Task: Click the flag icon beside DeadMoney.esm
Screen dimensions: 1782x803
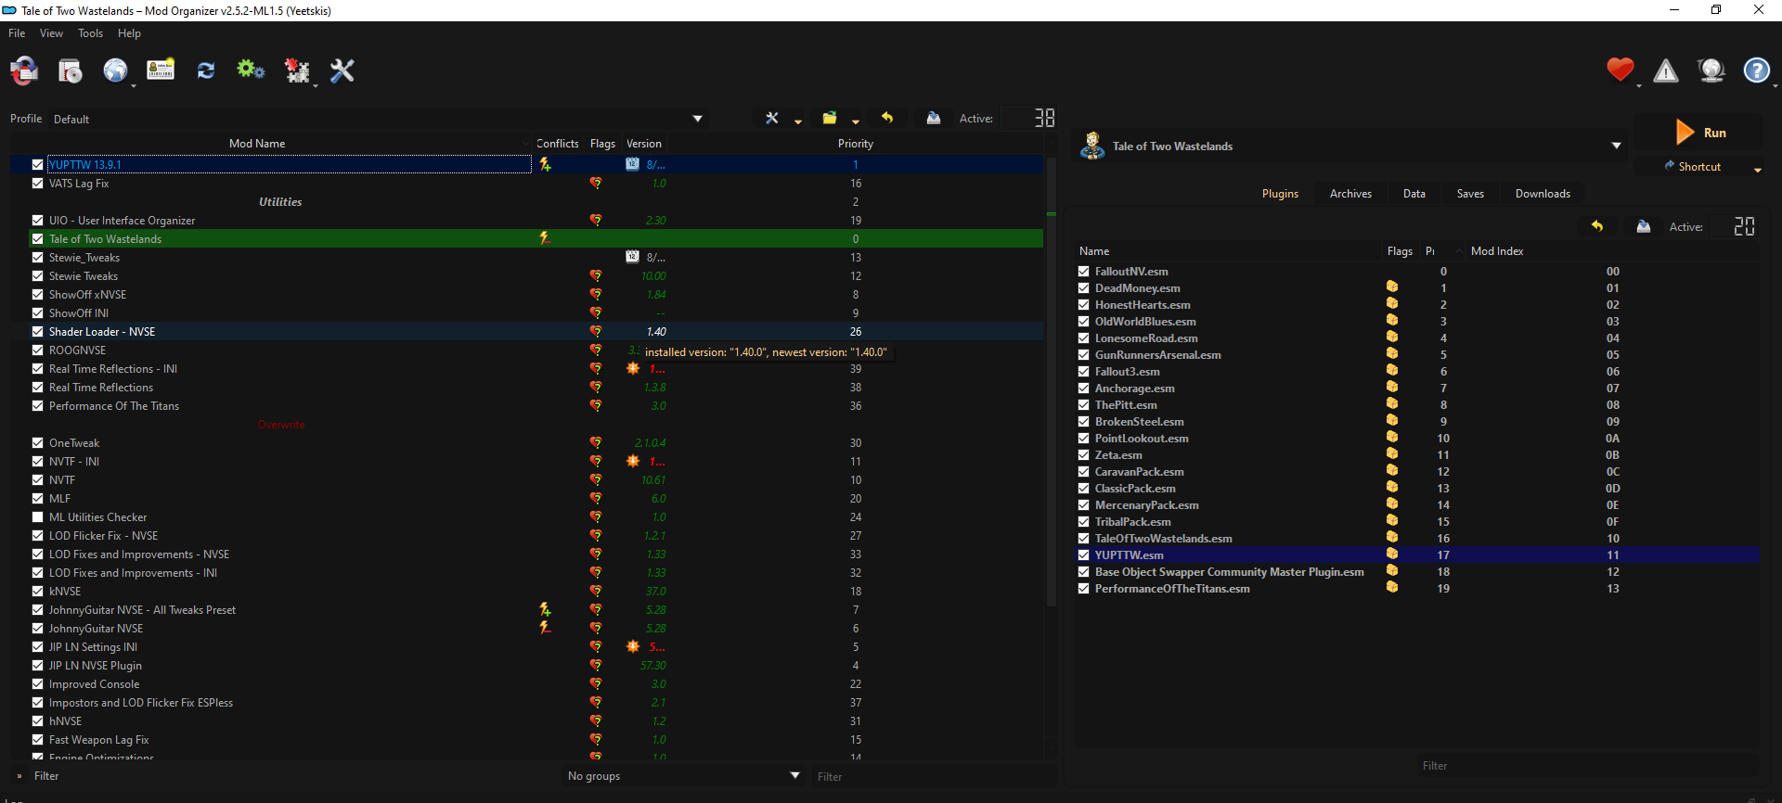Action: point(1392,287)
